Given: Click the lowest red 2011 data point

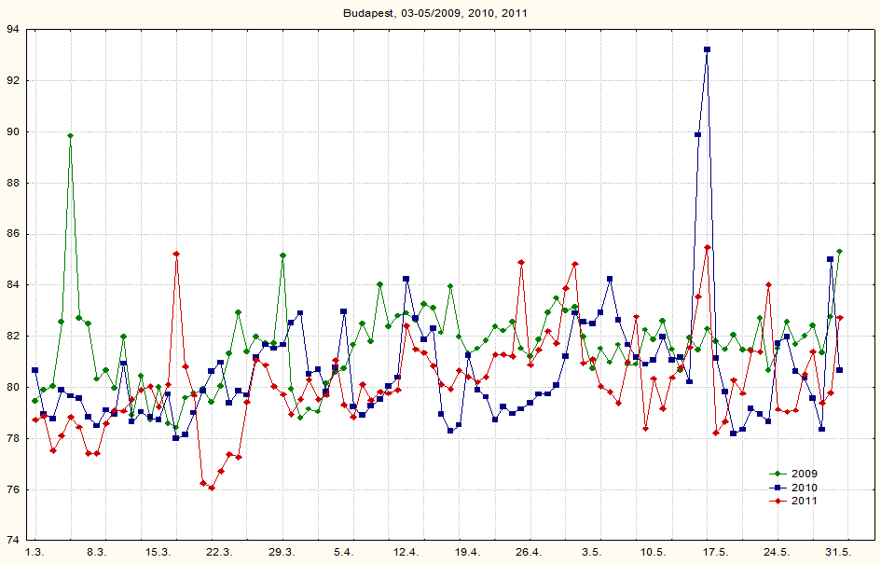Looking at the screenshot, I should tap(212, 488).
